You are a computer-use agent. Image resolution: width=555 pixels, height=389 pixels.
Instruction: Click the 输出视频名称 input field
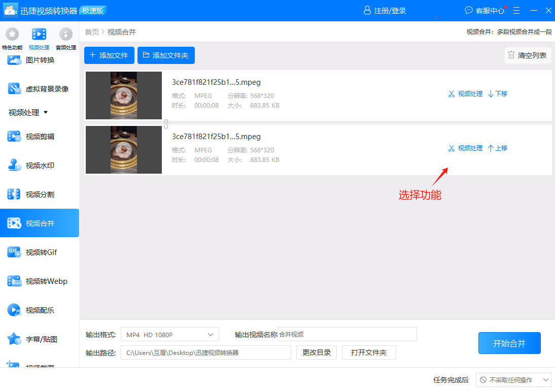347,334
